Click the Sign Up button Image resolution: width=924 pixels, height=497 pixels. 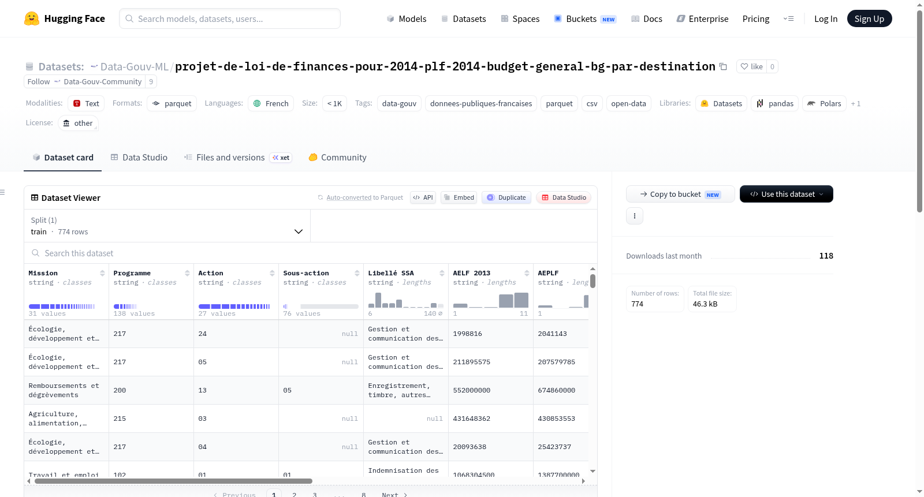tap(870, 18)
